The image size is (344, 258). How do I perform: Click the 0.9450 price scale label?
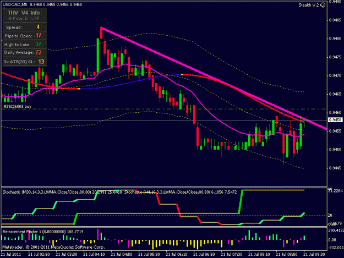point(335,150)
